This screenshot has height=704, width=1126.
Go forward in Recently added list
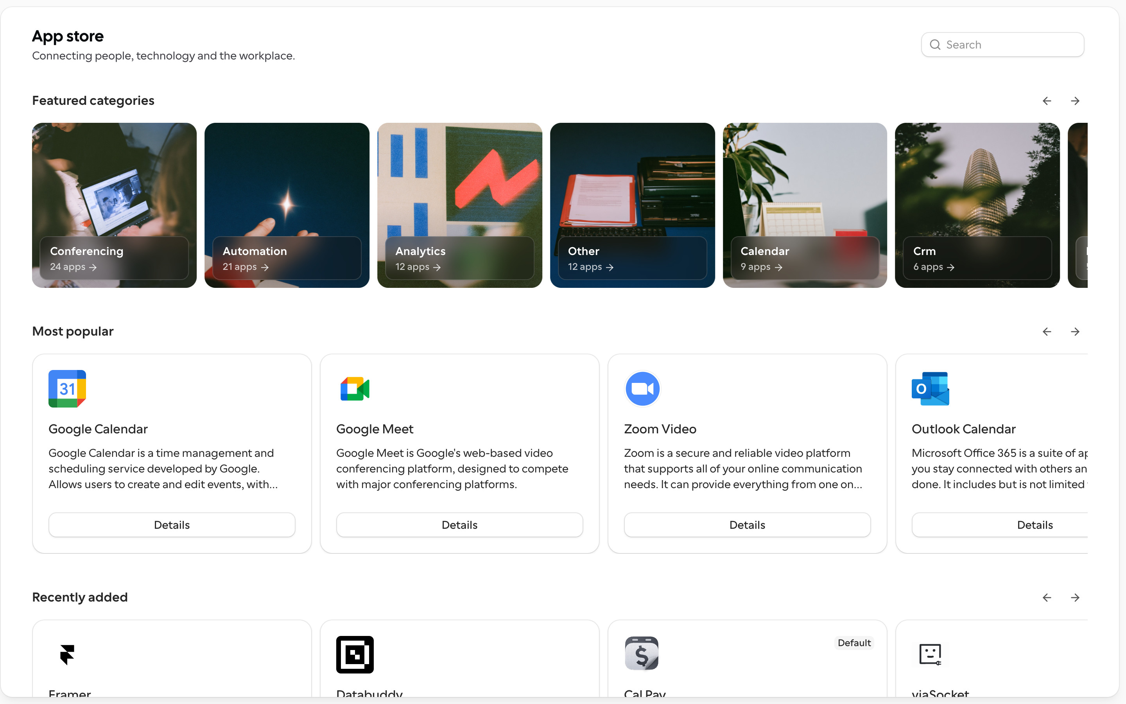(x=1075, y=597)
